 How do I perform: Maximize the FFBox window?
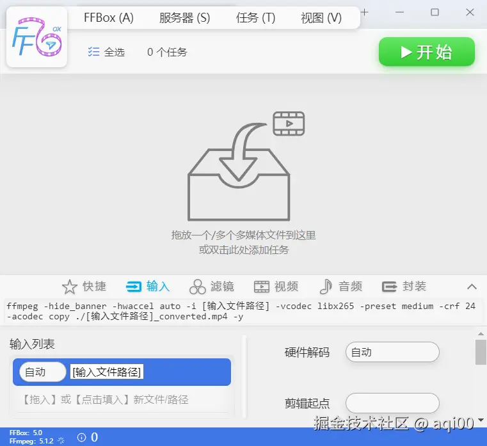click(x=435, y=12)
